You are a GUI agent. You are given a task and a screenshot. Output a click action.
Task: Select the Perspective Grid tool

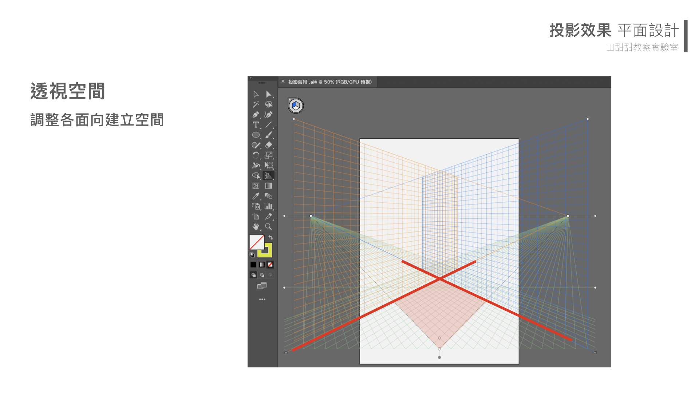click(269, 176)
